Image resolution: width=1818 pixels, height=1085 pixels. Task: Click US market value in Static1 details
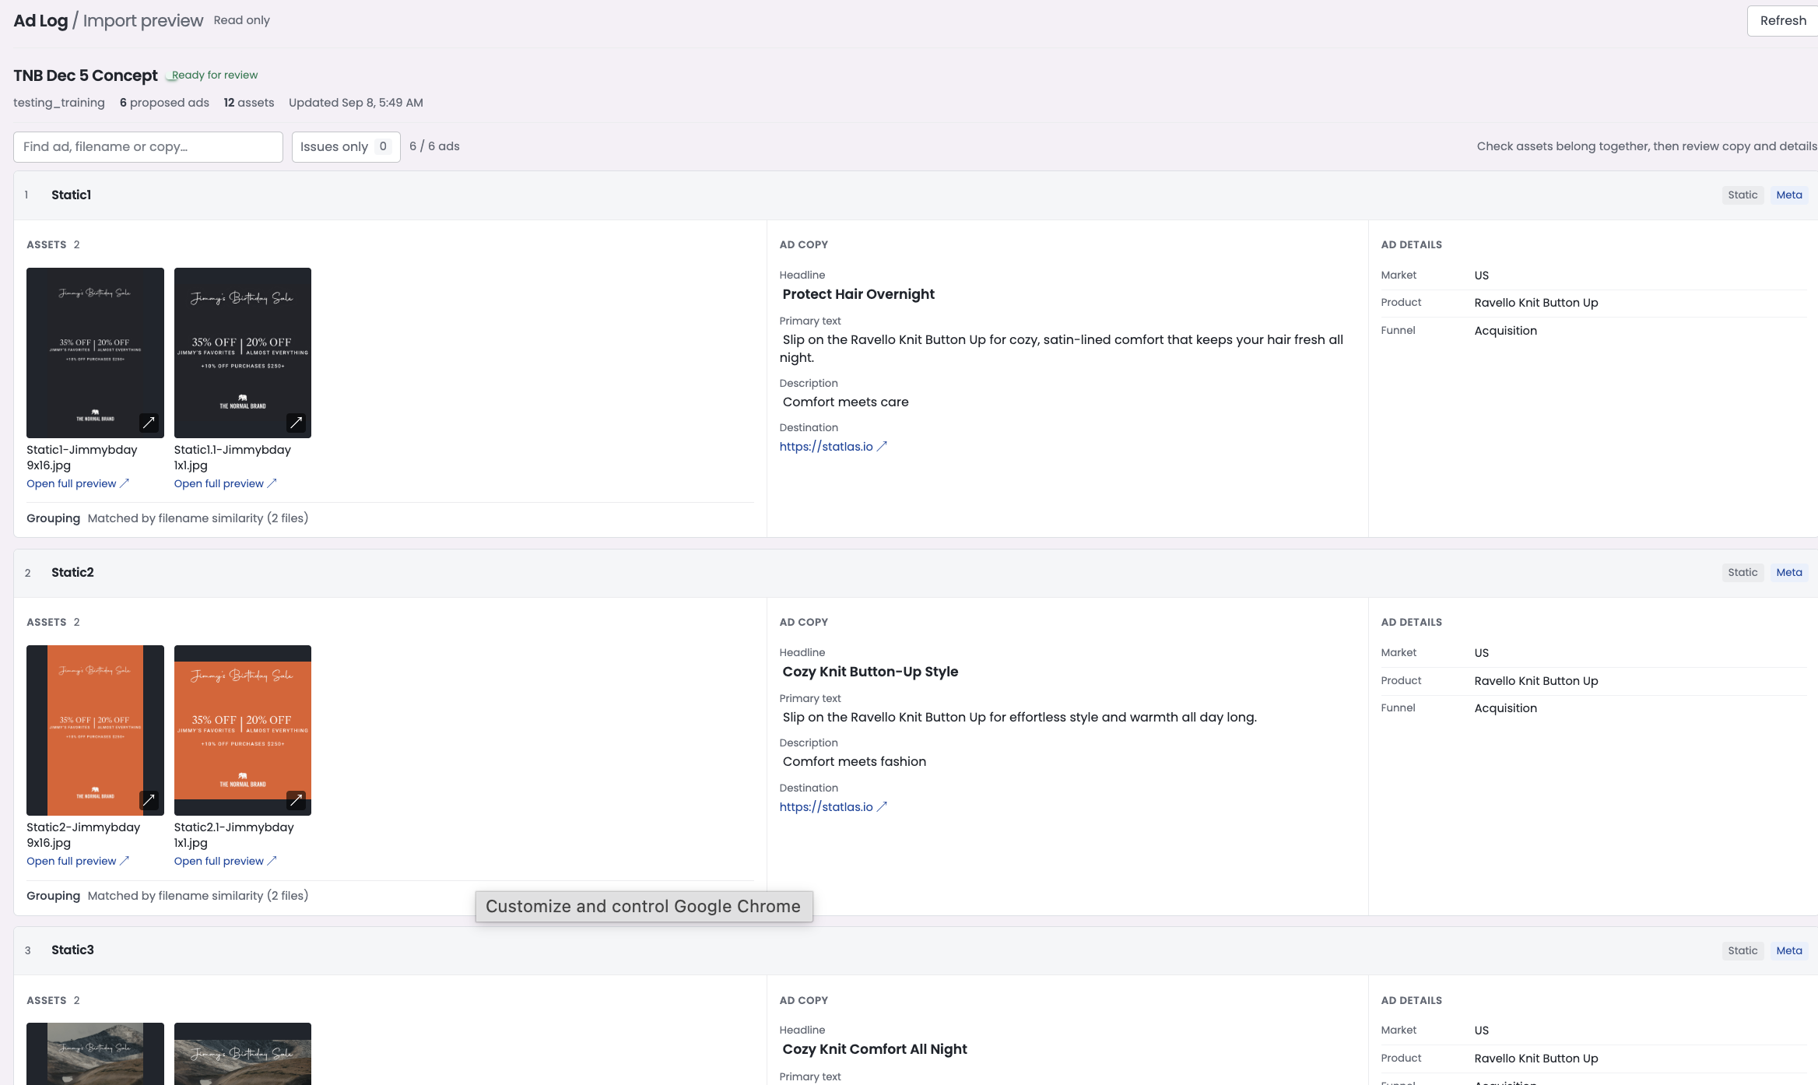point(1481,276)
